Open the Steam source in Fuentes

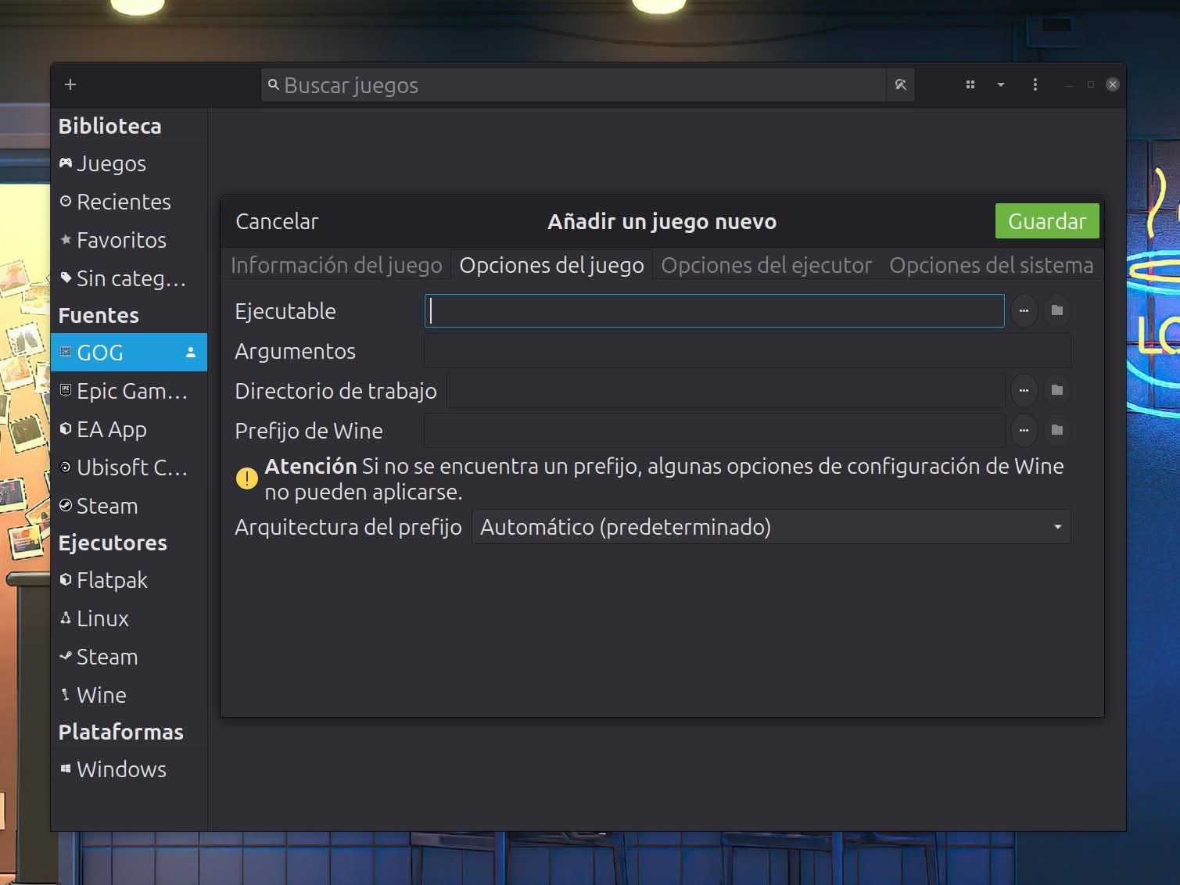107,506
